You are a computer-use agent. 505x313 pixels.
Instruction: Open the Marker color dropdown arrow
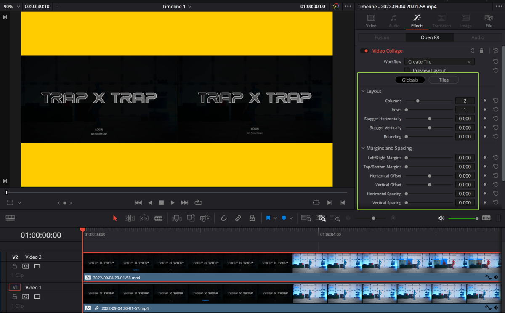[291, 218]
